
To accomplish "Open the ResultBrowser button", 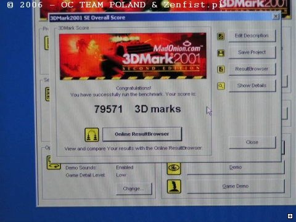I will click(252, 69).
